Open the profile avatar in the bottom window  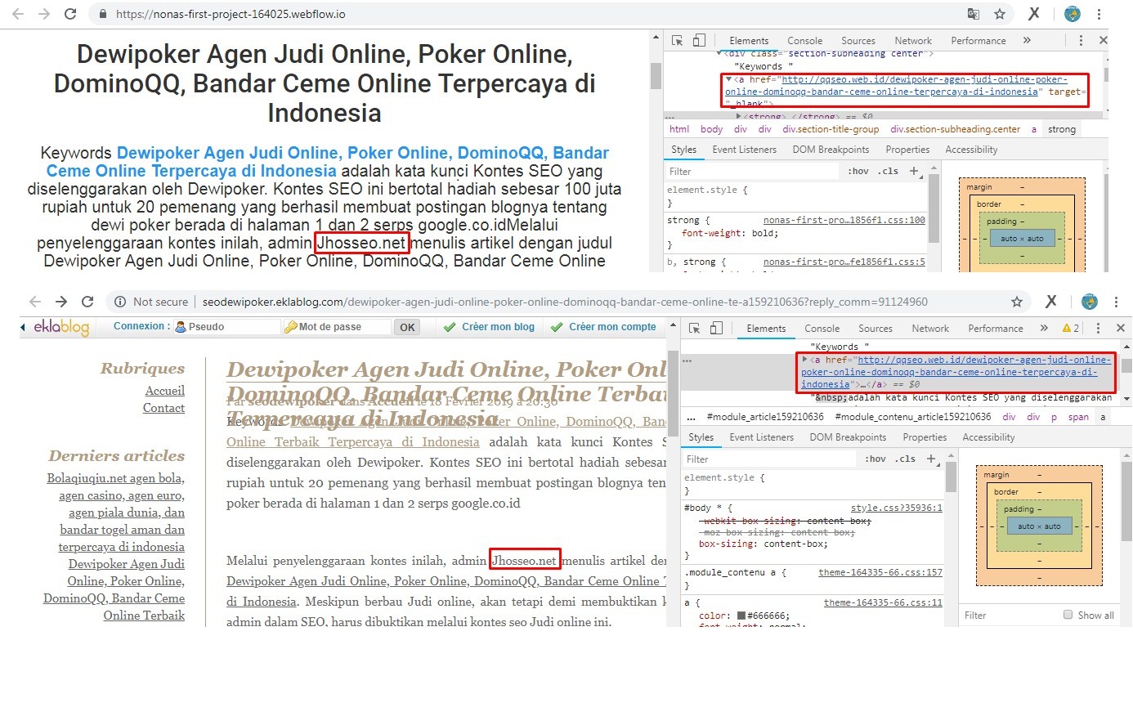click(x=1089, y=302)
